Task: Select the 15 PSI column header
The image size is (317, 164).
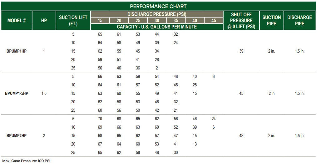Action: coord(100,20)
